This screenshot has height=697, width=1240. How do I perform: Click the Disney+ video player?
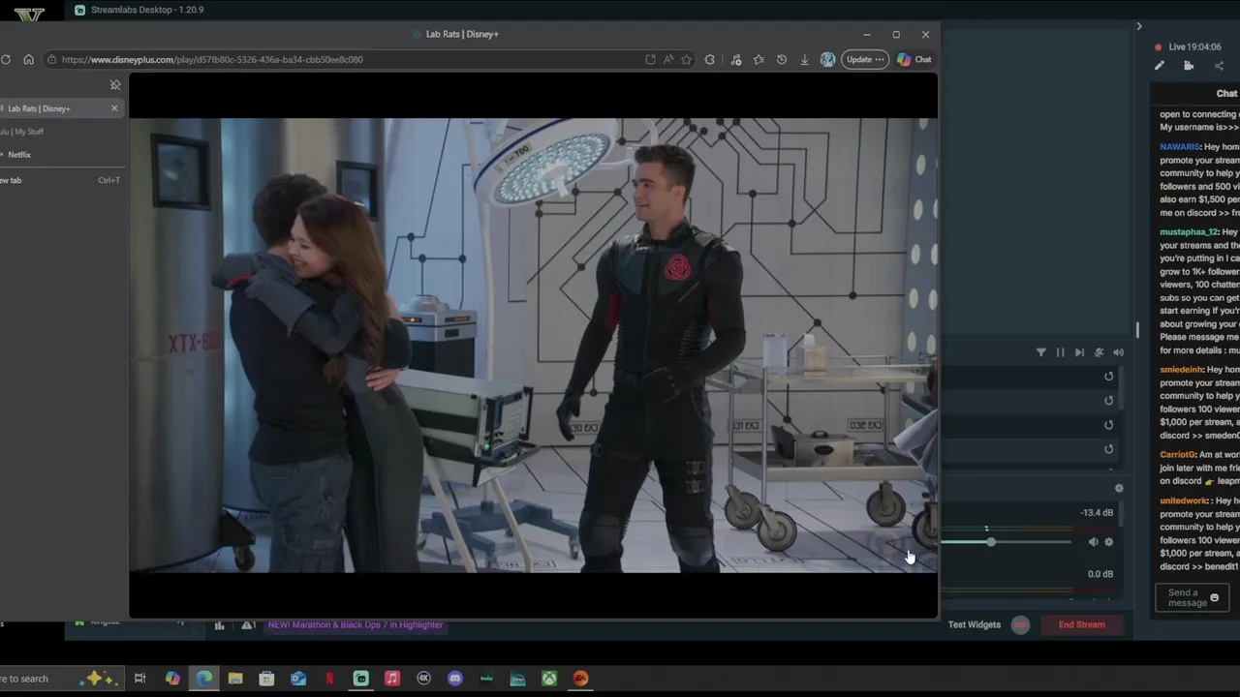[x=533, y=346]
